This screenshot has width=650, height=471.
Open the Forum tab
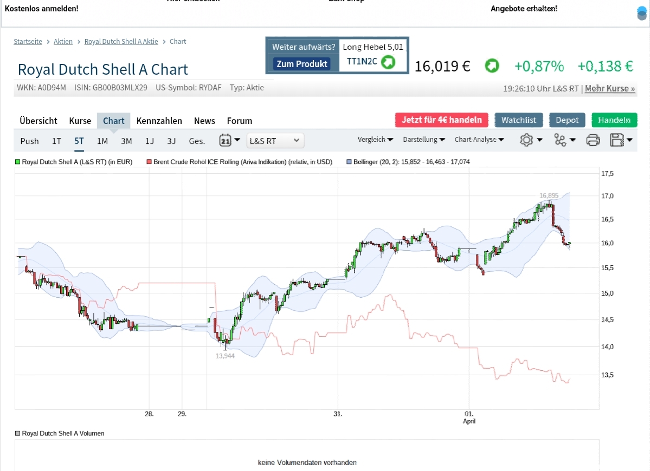tap(240, 121)
